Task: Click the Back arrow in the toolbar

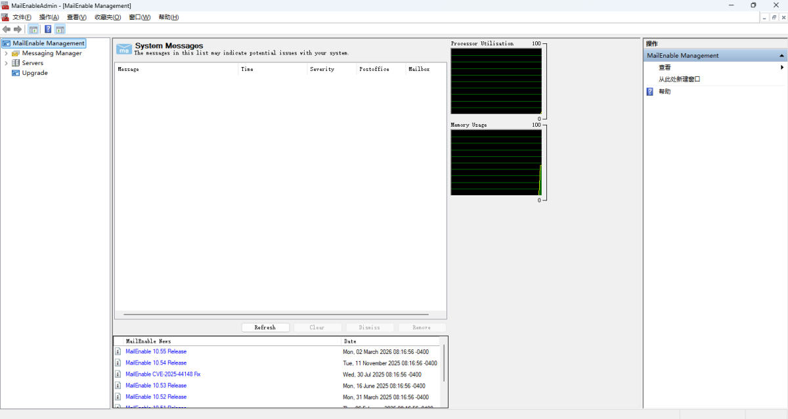Action: pos(7,30)
